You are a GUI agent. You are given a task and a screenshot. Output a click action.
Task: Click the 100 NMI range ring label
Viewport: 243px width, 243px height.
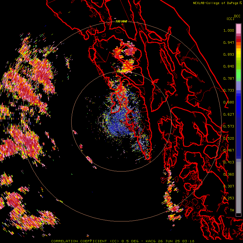[121, 21]
